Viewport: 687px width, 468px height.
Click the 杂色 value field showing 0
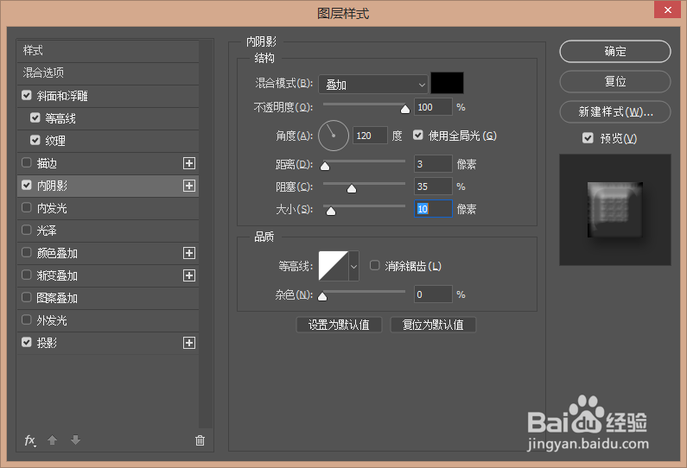point(433,294)
